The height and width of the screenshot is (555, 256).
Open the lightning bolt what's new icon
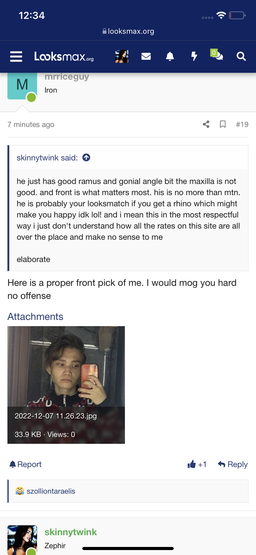[194, 56]
